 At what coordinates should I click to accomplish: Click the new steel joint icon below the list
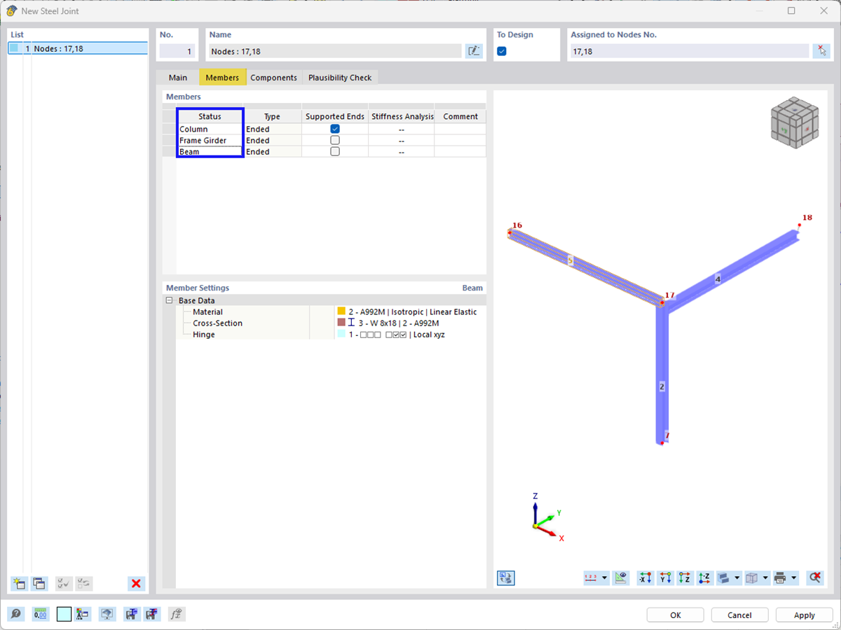[20, 583]
